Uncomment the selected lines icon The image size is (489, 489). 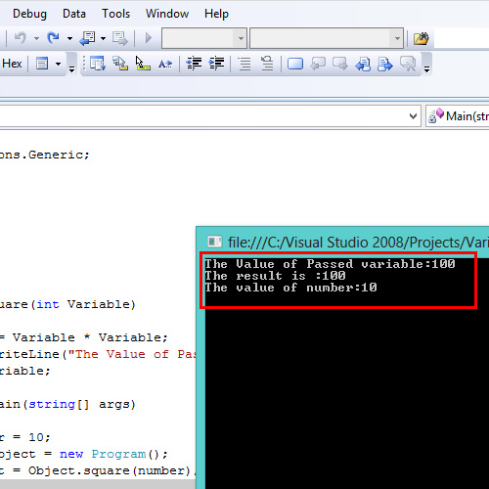tap(267, 64)
